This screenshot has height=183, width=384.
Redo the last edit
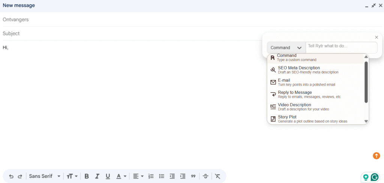[20, 176]
